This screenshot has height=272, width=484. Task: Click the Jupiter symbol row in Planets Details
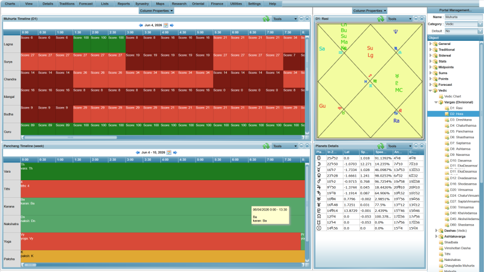coord(369,187)
